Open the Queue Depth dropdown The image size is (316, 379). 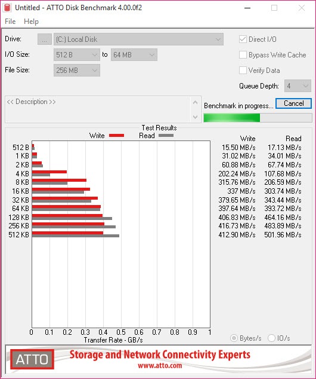click(298, 86)
